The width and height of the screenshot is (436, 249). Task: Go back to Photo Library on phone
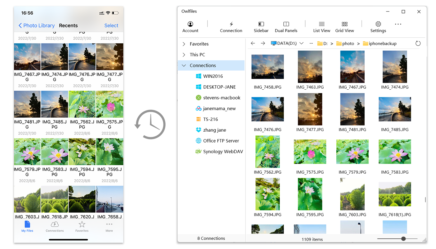pos(36,26)
